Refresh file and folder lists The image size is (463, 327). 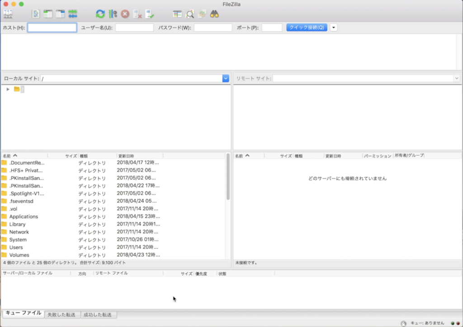click(100, 14)
